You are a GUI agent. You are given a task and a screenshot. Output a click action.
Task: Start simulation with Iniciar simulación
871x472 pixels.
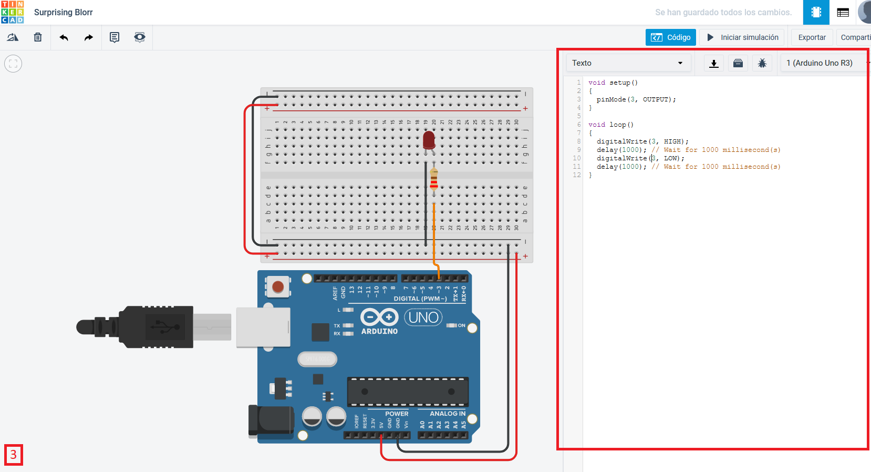(742, 37)
